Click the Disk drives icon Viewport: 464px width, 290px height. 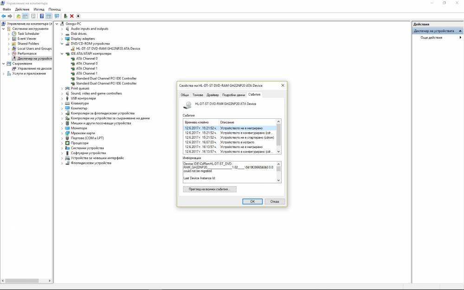pyautogui.click(x=67, y=34)
